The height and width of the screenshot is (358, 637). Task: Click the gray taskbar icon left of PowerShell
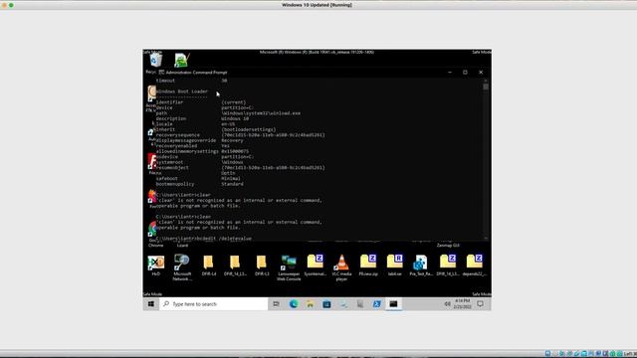pyautogui.click(x=360, y=303)
